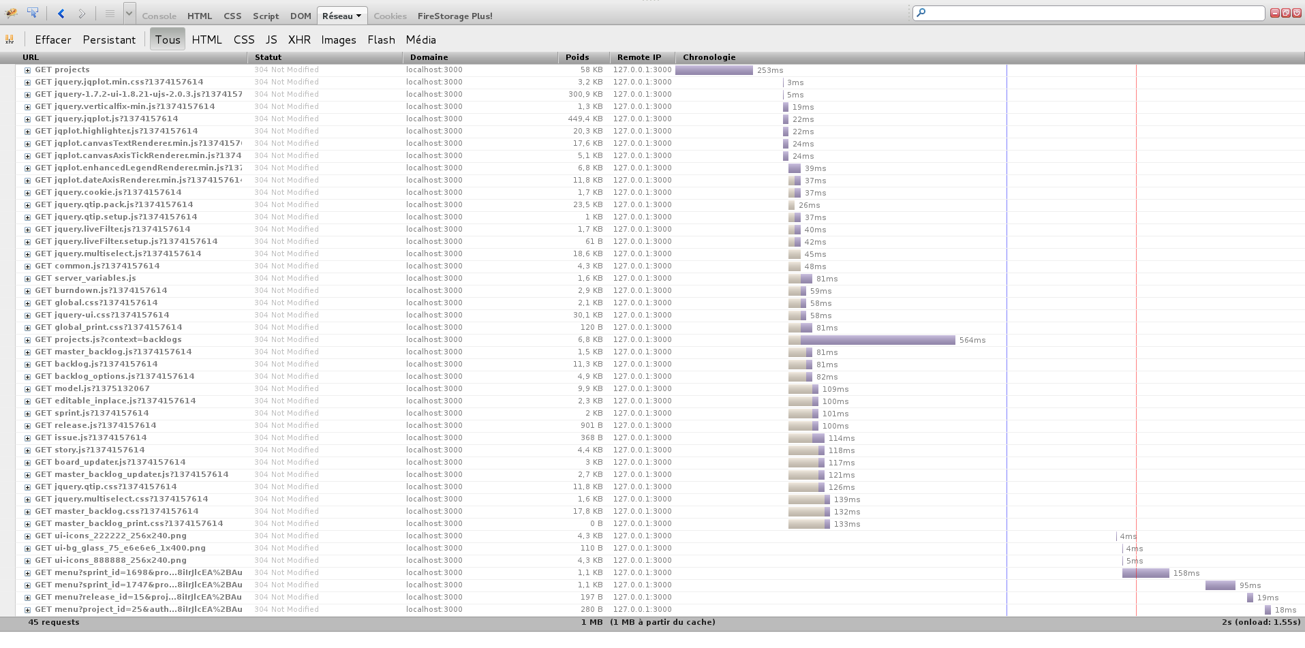This screenshot has height=648, width=1305.
Task: Filter requests by XHR type
Action: tap(299, 40)
